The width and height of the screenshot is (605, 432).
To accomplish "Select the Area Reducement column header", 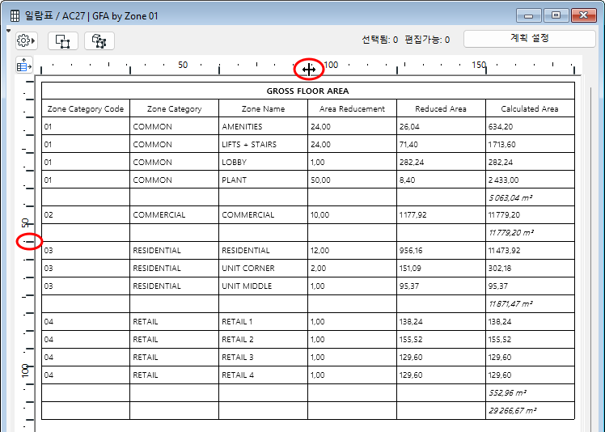I will 352,108.
